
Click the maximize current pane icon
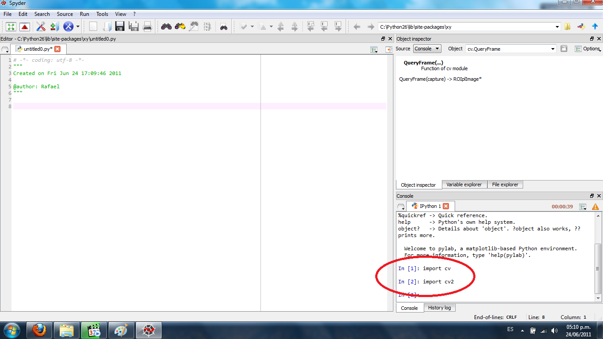[x=11, y=26]
